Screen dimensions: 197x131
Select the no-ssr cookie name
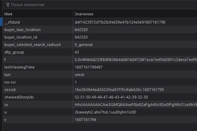click(10, 82)
